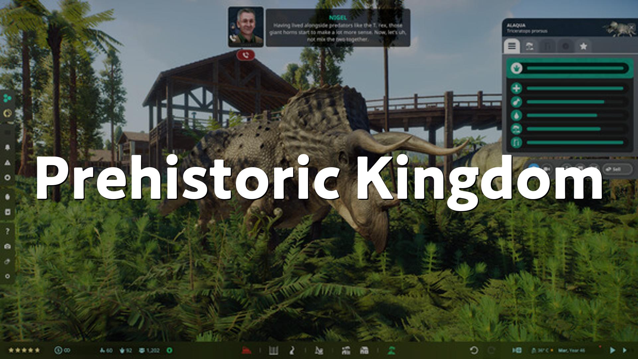Close the Alaqua animal info panel
Image resolution: width=638 pixels, height=359 pixels.
631,27
